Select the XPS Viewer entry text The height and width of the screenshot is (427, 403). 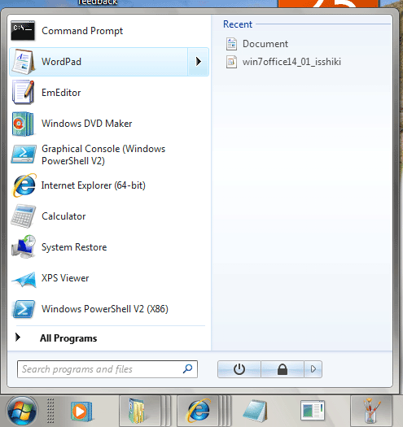point(65,278)
